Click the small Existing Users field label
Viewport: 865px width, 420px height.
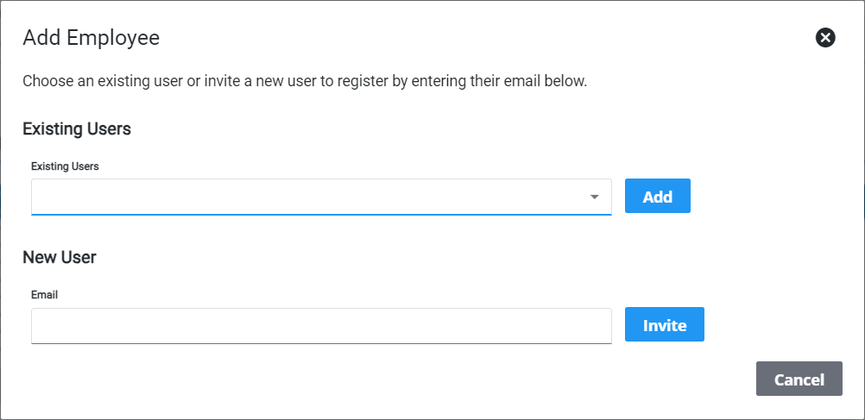(x=65, y=166)
